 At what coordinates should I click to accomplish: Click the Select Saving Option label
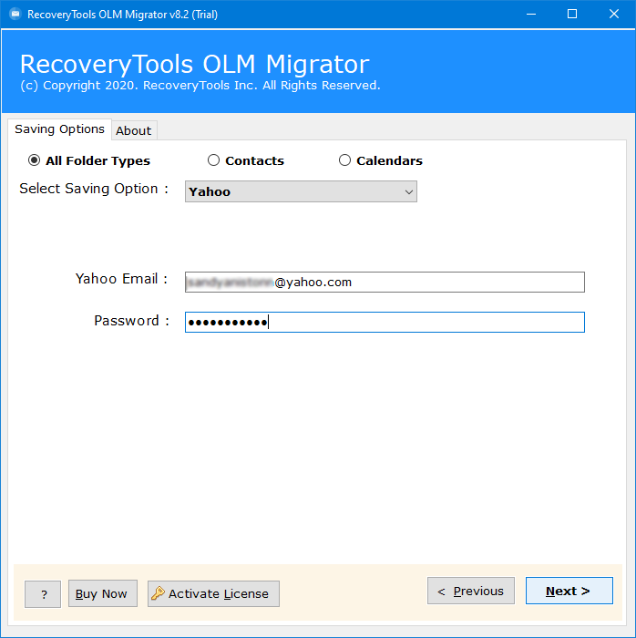94,189
